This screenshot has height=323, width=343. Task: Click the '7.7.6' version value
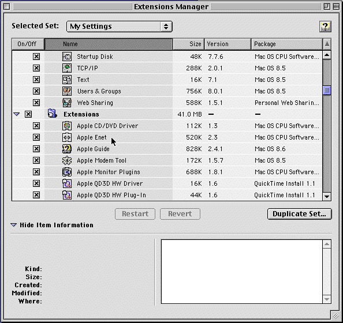click(x=215, y=57)
